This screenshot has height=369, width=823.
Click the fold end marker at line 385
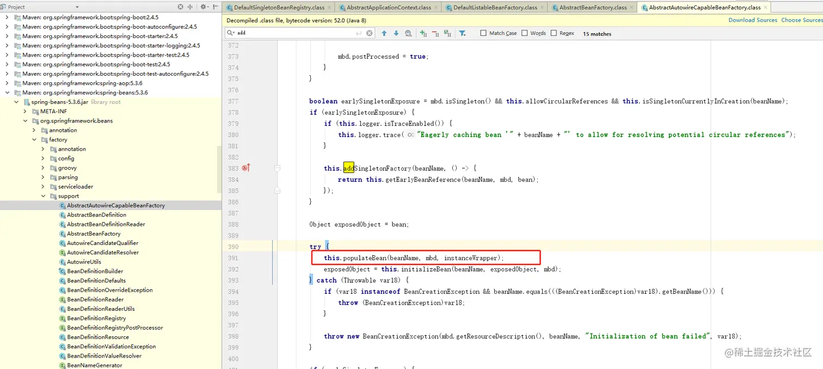pyautogui.click(x=277, y=190)
